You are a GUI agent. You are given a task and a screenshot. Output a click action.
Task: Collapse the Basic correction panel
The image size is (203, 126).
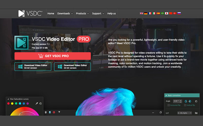pos(166,96)
